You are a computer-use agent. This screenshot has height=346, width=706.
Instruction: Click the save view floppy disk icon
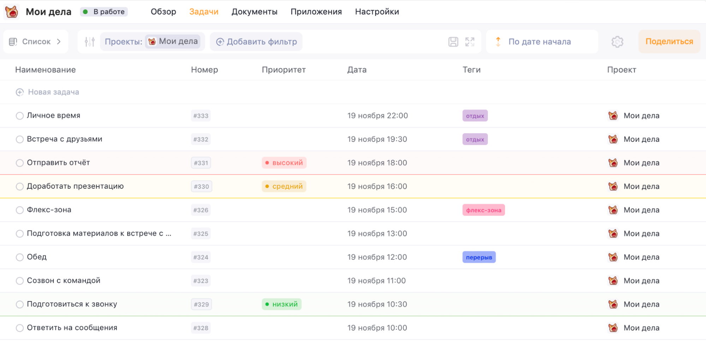(x=453, y=42)
